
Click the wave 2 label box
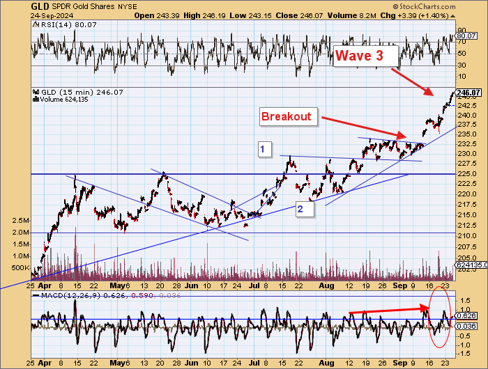point(305,209)
